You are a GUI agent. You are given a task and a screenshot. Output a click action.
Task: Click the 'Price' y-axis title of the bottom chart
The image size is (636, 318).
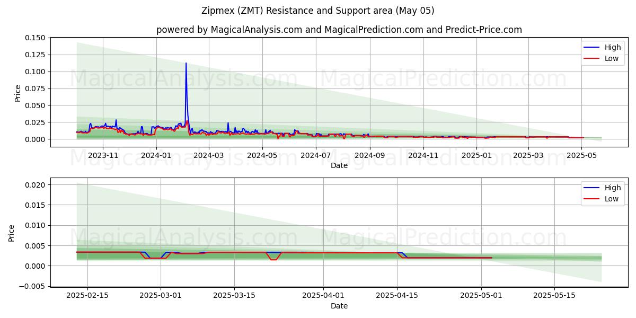pos(11,233)
